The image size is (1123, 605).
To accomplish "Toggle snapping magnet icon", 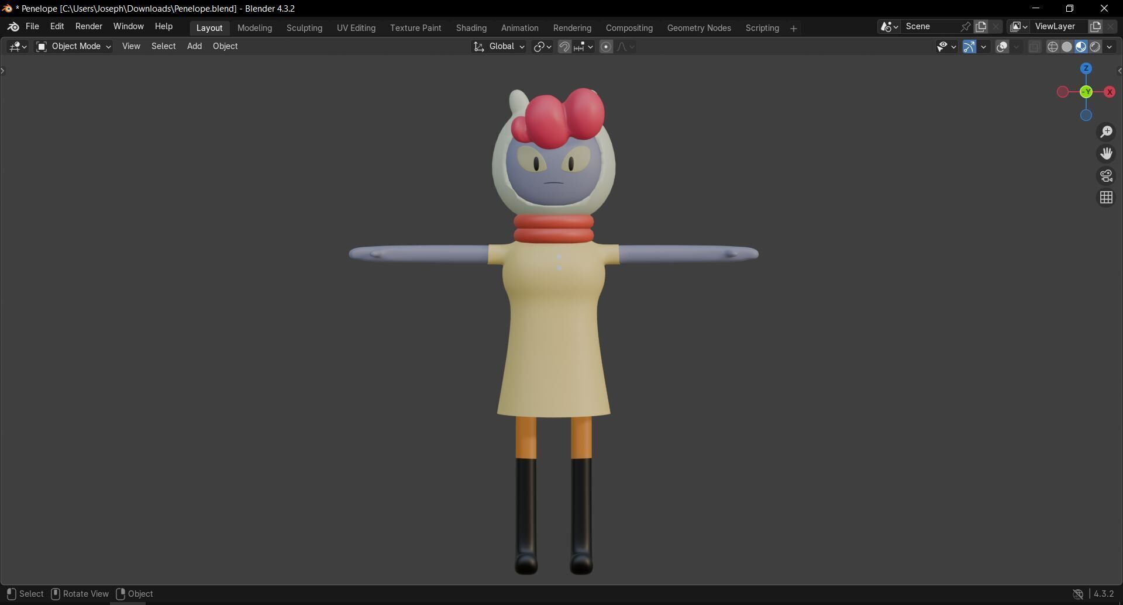I will tap(564, 47).
